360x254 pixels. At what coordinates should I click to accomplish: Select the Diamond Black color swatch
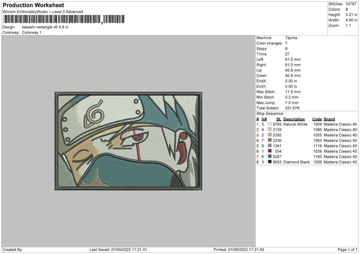pos(270,162)
